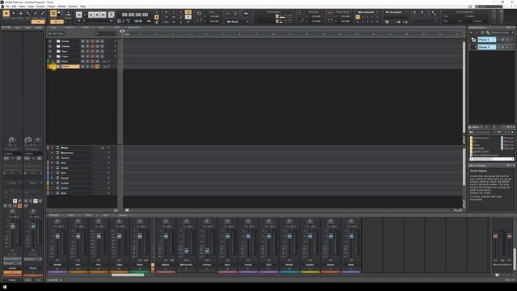Click the Master bus volume fader
The width and height of the screenshot is (517, 291).
coord(166,236)
